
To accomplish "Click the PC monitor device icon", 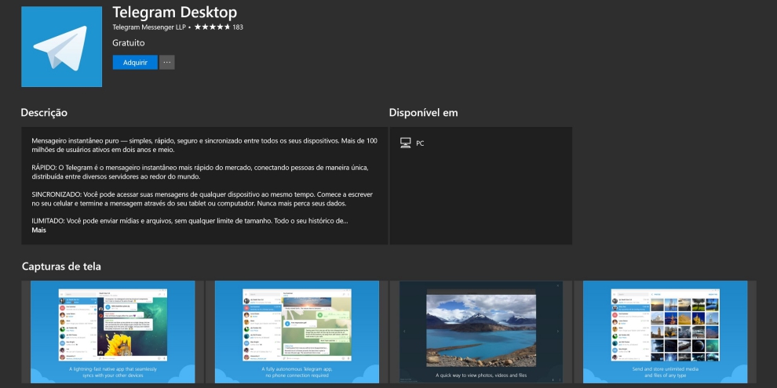I will click(405, 143).
